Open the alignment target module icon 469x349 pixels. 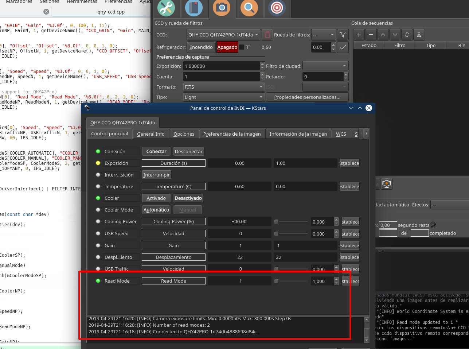coord(277,8)
